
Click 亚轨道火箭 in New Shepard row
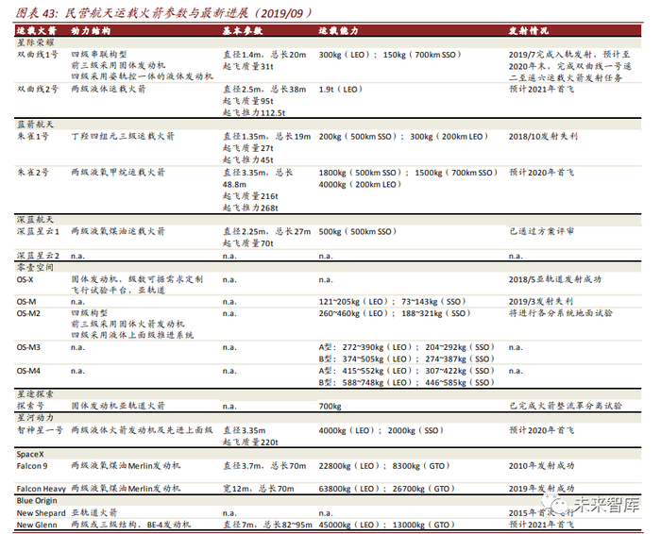pyautogui.click(x=94, y=512)
